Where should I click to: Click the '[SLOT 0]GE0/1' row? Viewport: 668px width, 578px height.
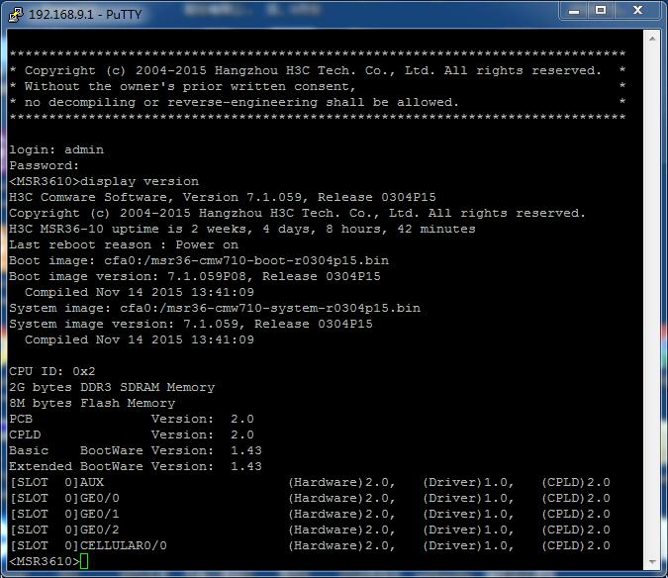tap(310, 514)
